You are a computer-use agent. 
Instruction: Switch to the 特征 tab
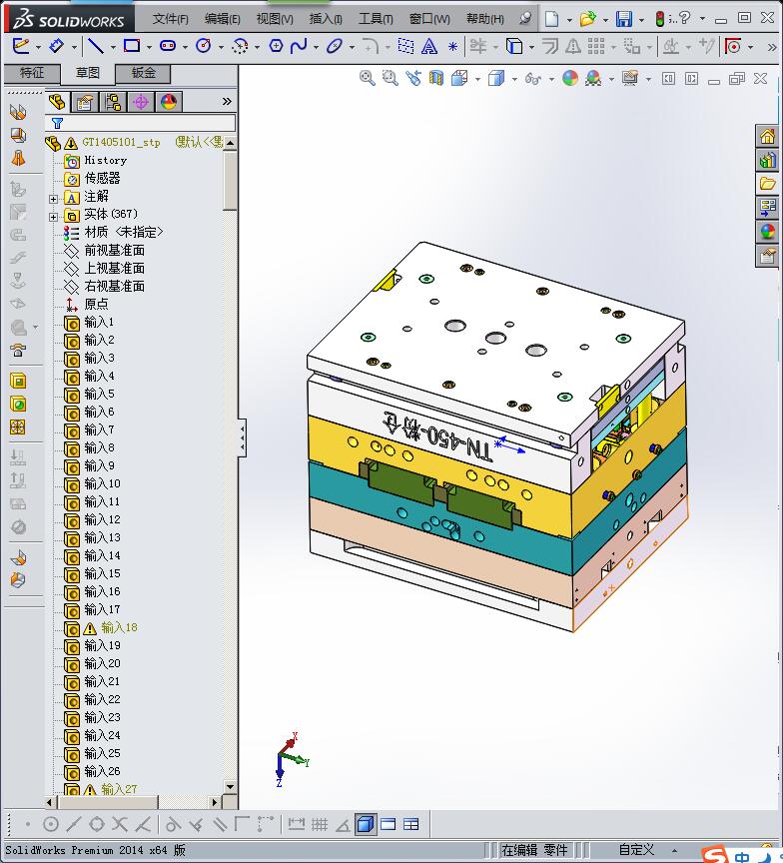coord(31,73)
